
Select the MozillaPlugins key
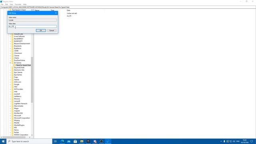point(19,125)
